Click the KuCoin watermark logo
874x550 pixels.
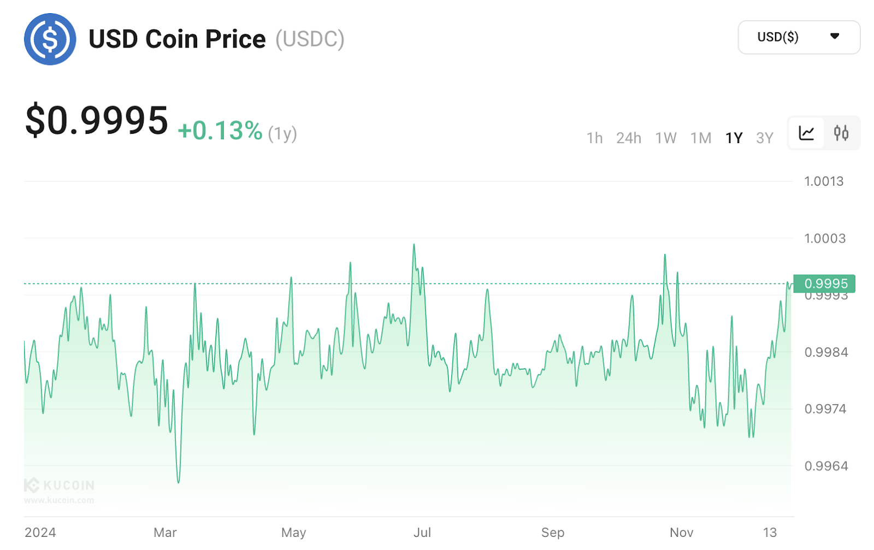pyautogui.click(x=59, y=485)
